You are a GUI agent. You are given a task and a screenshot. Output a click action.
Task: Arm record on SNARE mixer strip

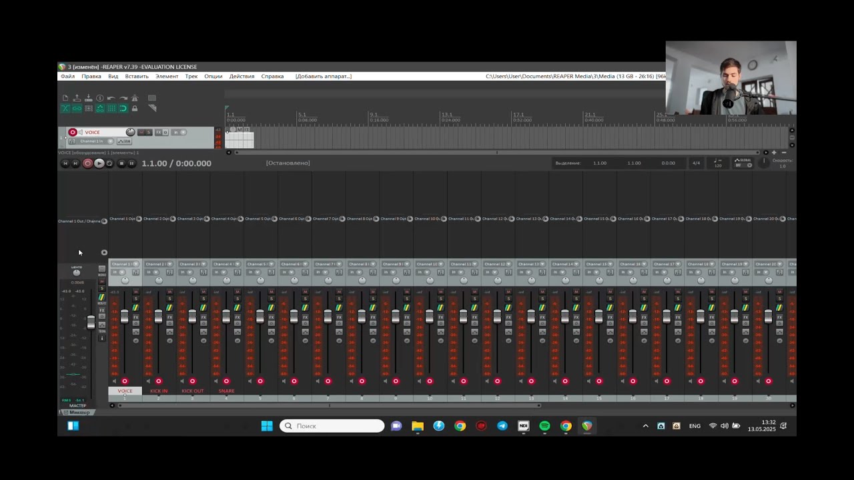click(226, 381)
